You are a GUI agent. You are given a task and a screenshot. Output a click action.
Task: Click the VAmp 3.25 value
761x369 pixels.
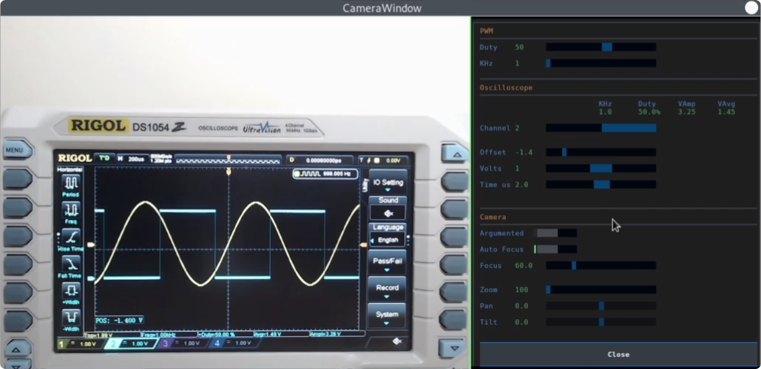point(687,112)
